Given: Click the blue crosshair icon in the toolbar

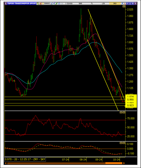Looking at the screenshot, I should pos(59,3).
